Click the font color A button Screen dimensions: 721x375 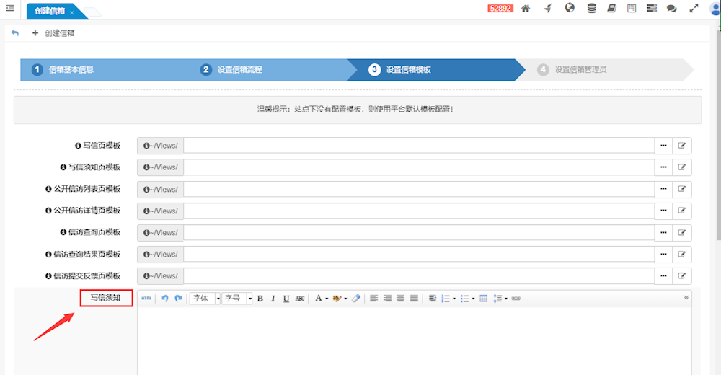tap(318, 299)
